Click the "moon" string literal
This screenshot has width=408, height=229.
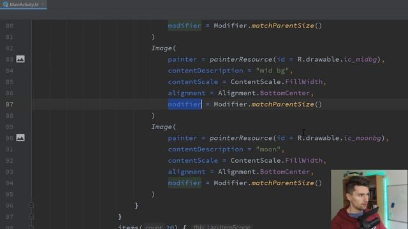pyautogui.click(x=268, y=149)
